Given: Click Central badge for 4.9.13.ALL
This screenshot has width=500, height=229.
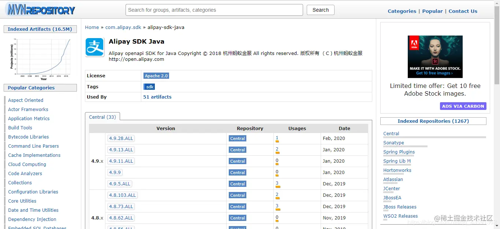Looking at the screenshot, I should click(238, 150).
